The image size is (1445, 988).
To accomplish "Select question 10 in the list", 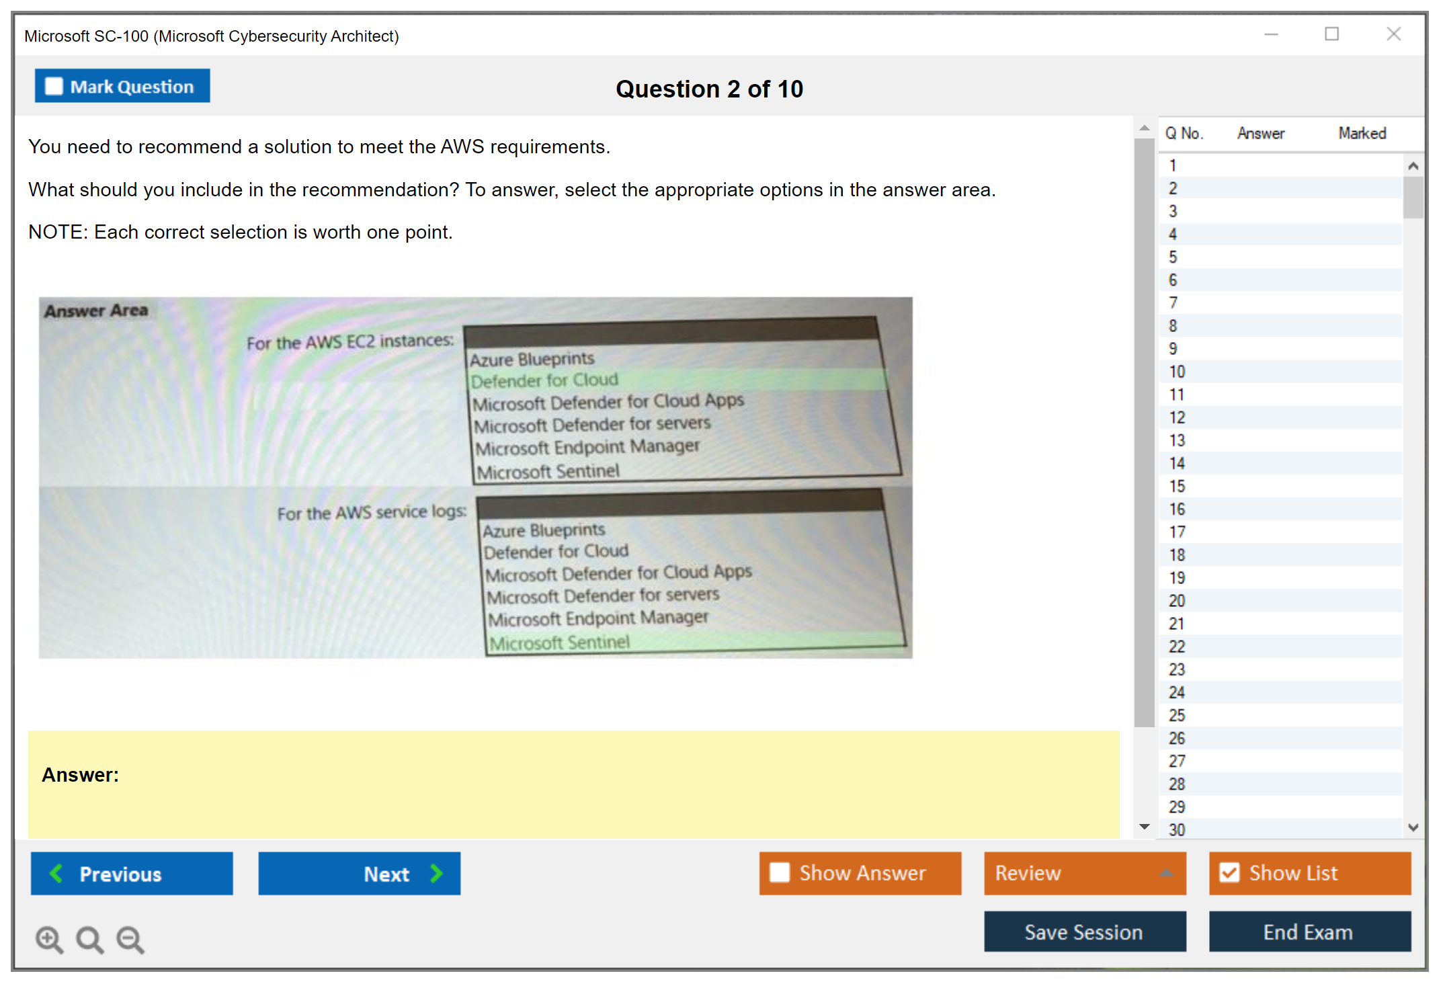I will coord(1177,372).
